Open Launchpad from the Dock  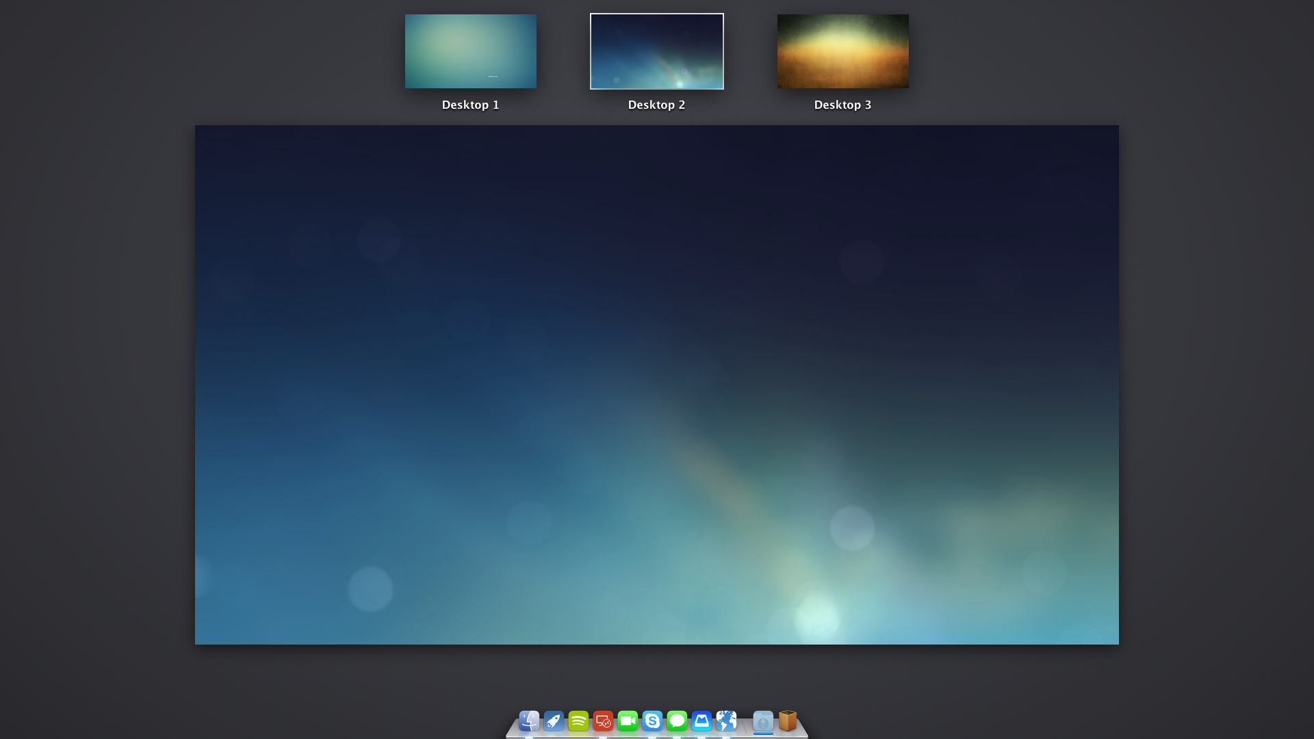[x=554, y=721]
